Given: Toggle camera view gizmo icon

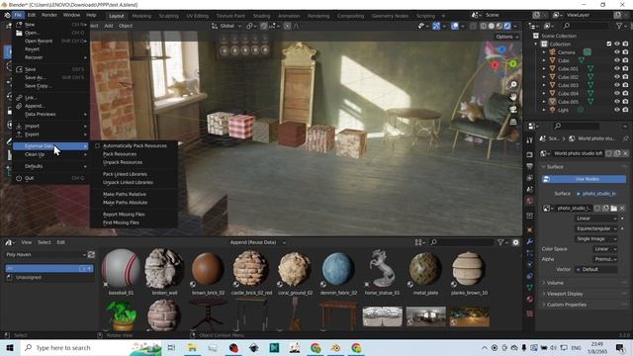Looking at the screenshot, I should coord(513,110).
